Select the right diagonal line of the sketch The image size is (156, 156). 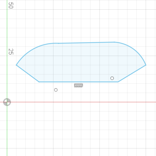132,73
